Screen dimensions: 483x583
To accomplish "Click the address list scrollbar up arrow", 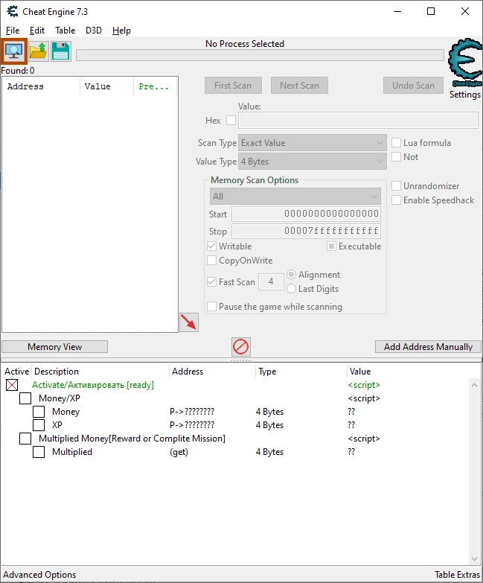I will (474, 385).
